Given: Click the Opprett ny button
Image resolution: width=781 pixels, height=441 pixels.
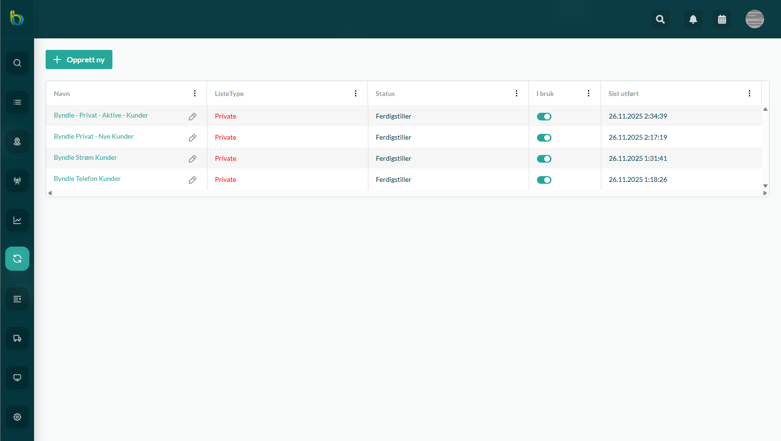Looking at the screenshot, I should tap(79, 60).
